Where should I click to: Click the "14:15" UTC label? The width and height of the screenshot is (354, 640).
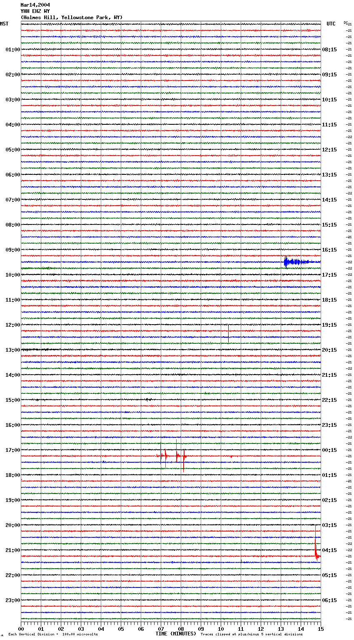pos(329,200)
